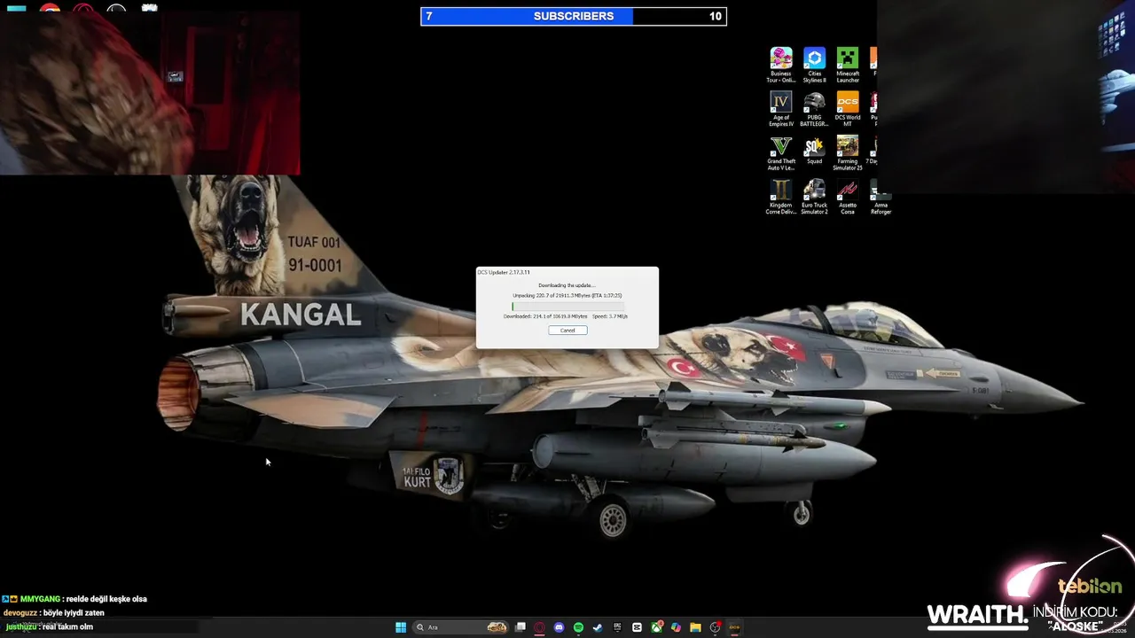
Task: Open Squad desktop shortcut
Action: [x=814, y=150]
